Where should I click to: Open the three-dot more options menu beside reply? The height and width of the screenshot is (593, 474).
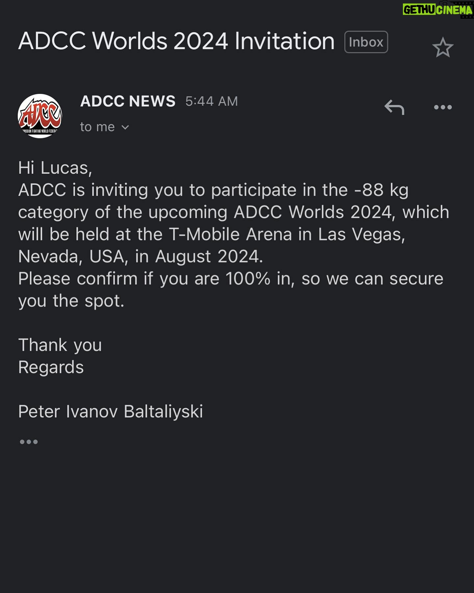pyautogui.click(x=443, y=107)
